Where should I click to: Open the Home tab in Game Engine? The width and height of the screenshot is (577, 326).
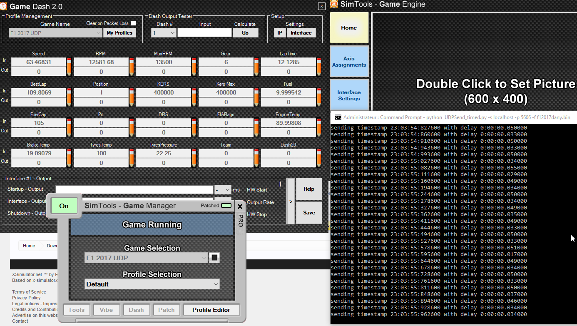(349, 27)
